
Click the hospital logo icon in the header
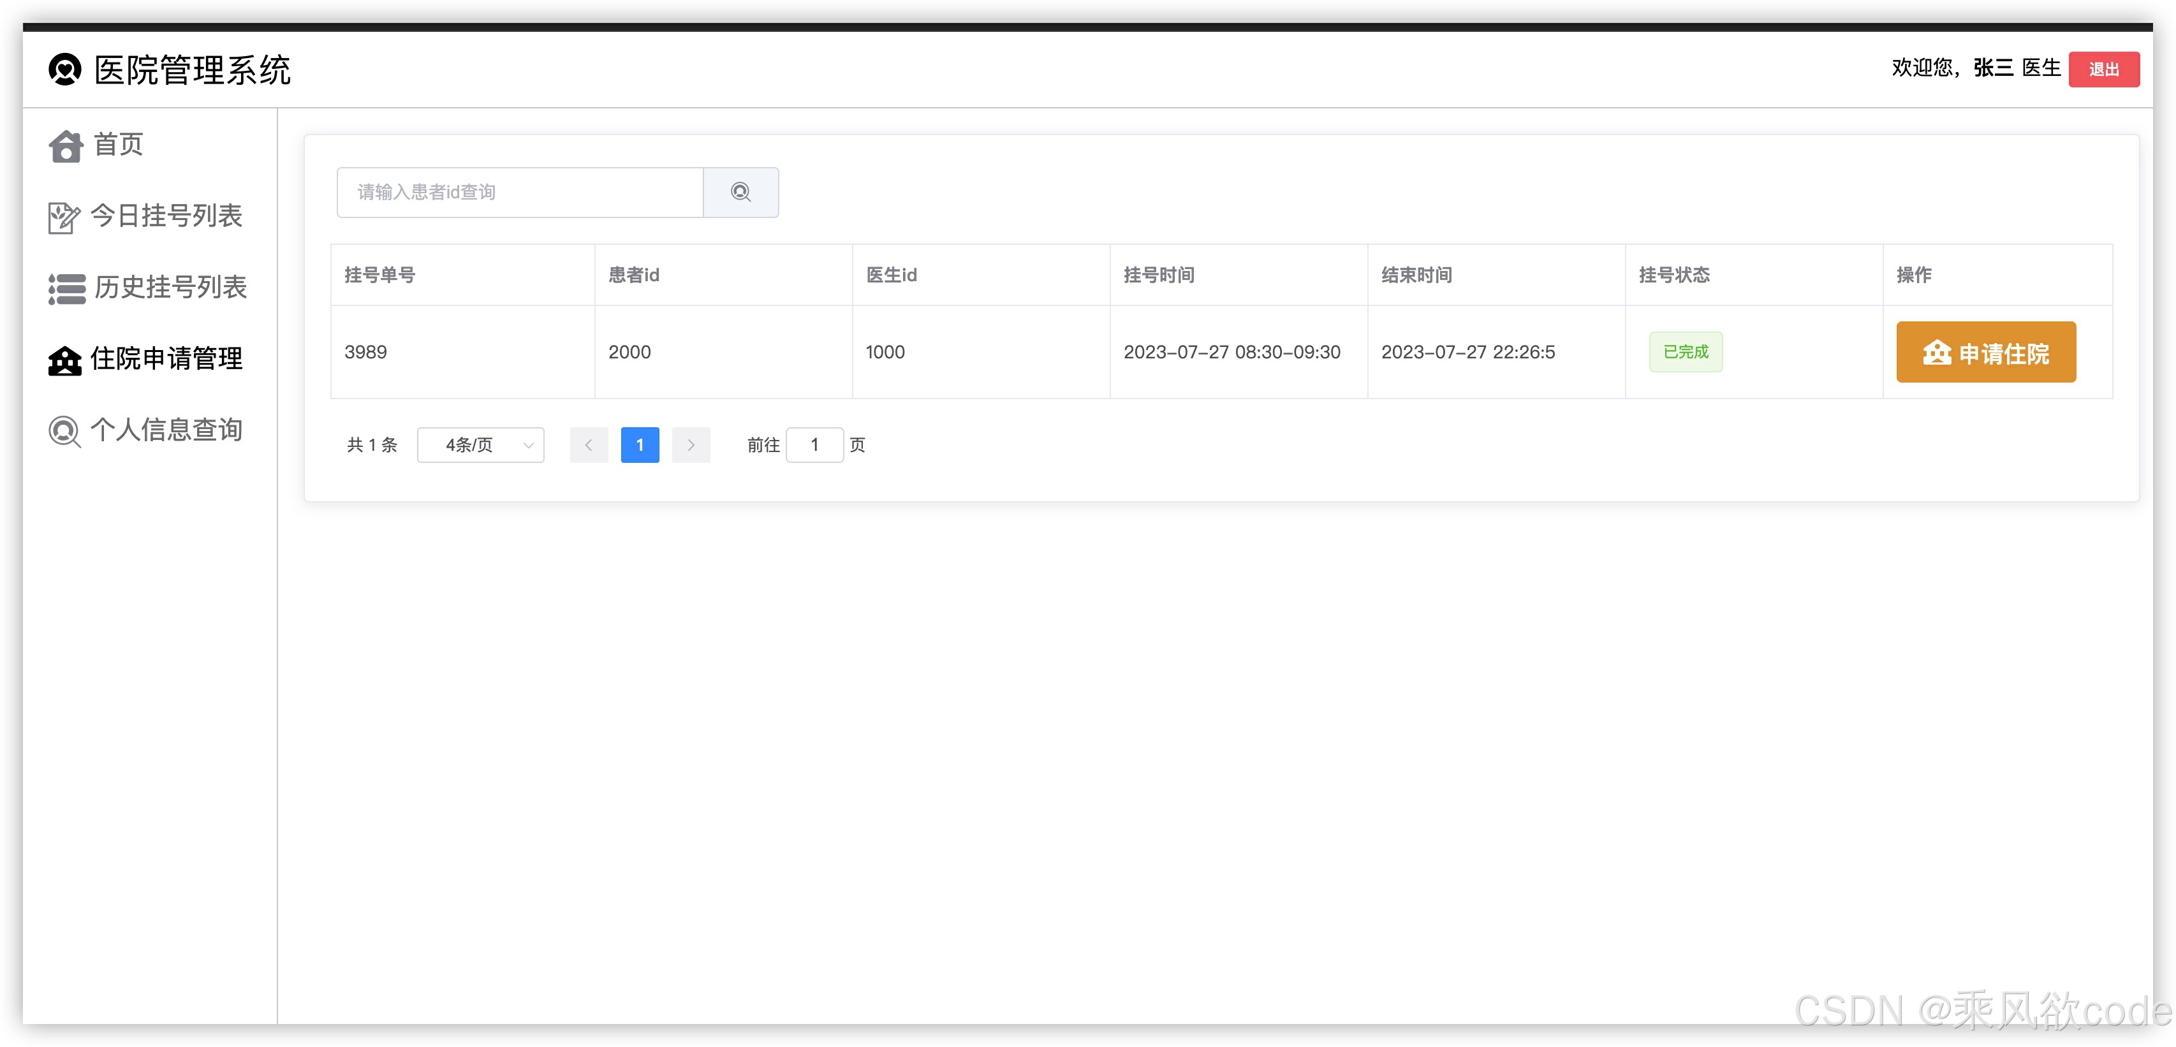click(66, 70)
